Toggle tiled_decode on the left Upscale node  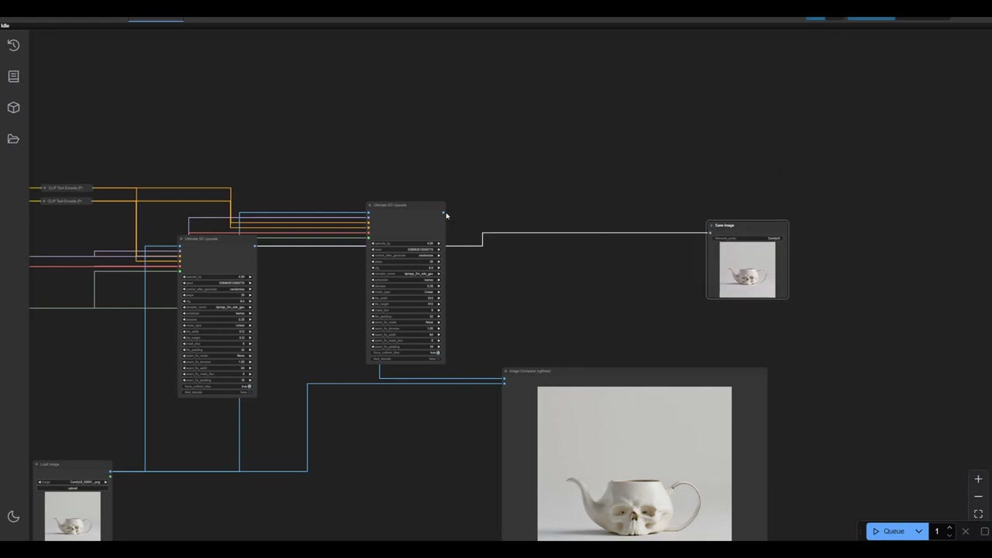coord(217,392)
